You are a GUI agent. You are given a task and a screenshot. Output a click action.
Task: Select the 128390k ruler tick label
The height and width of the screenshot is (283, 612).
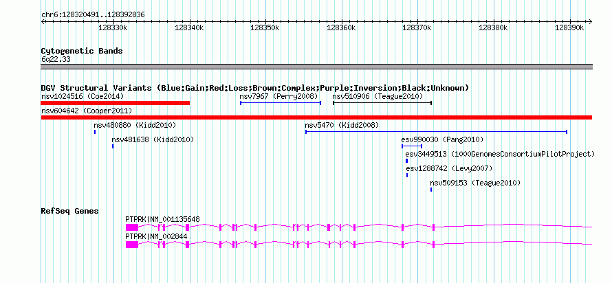[x=569, y=27]
